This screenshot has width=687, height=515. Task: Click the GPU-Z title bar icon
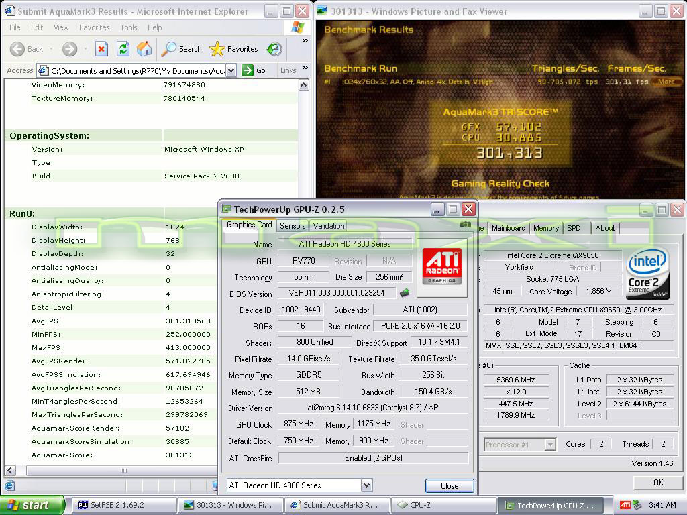point(226,209)
